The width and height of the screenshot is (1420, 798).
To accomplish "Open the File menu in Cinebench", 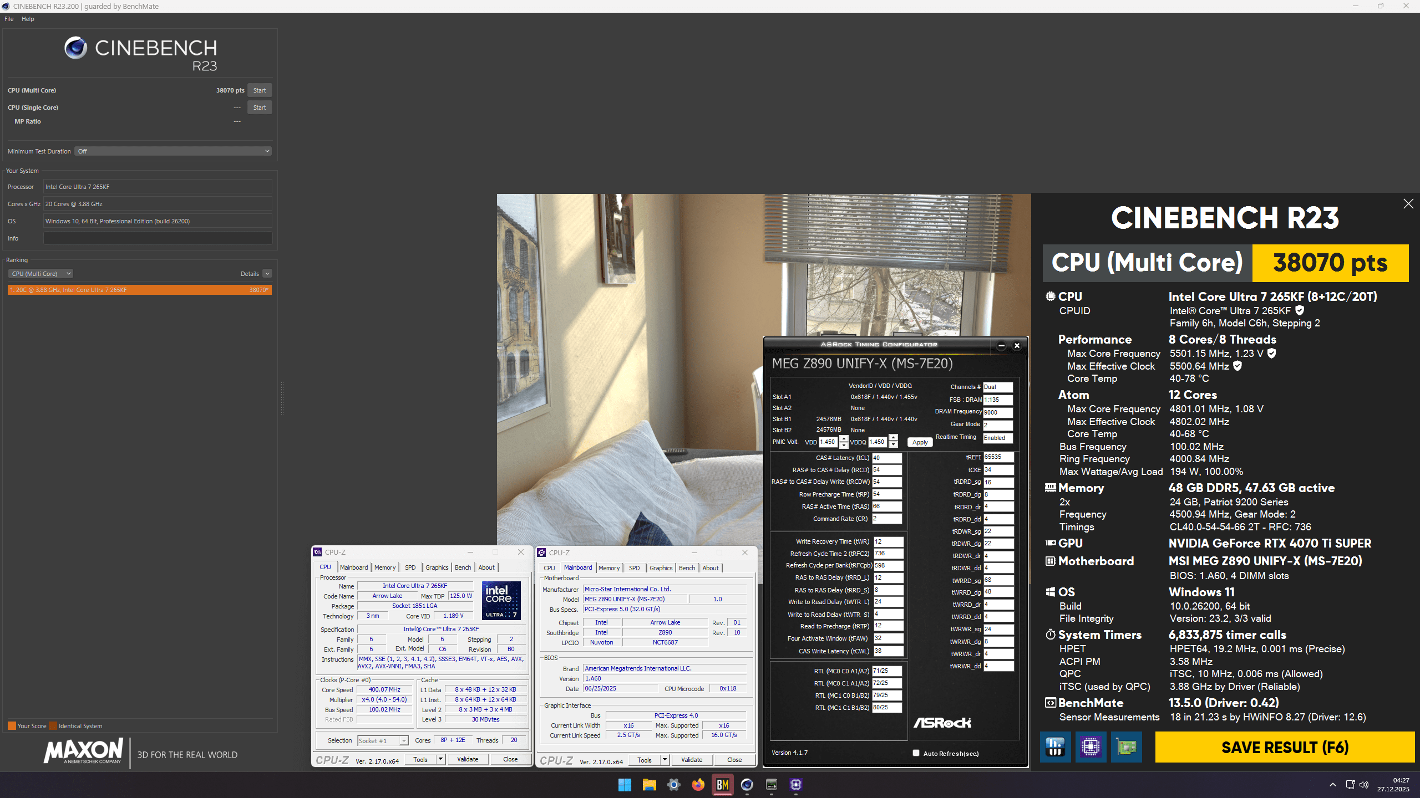I will (8, 18).
